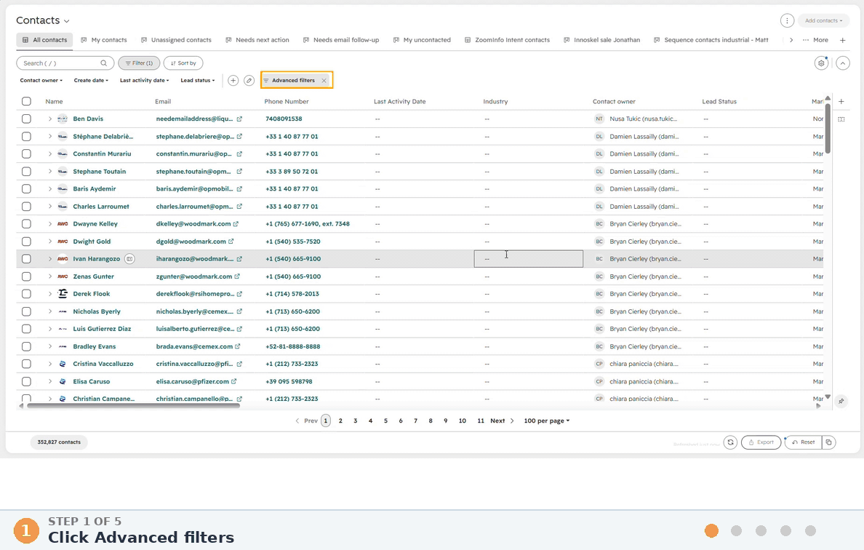Click the Filter (1) button
The width and height of the screenshot is (864, 550).
coord(139,63)
